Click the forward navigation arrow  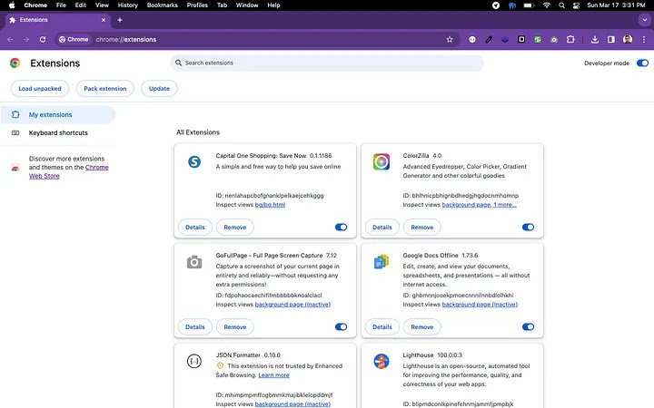(x=26, y=40)
